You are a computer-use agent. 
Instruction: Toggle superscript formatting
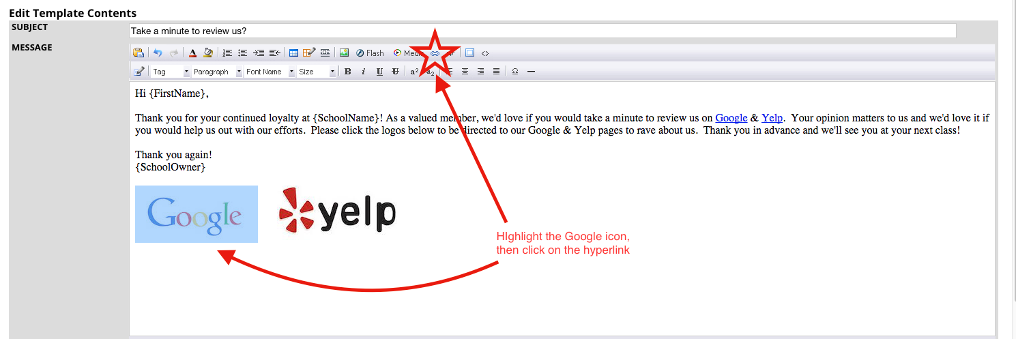tap(414, 71)
